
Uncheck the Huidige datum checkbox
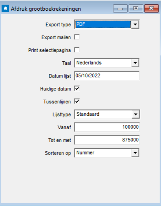(77, 88)
